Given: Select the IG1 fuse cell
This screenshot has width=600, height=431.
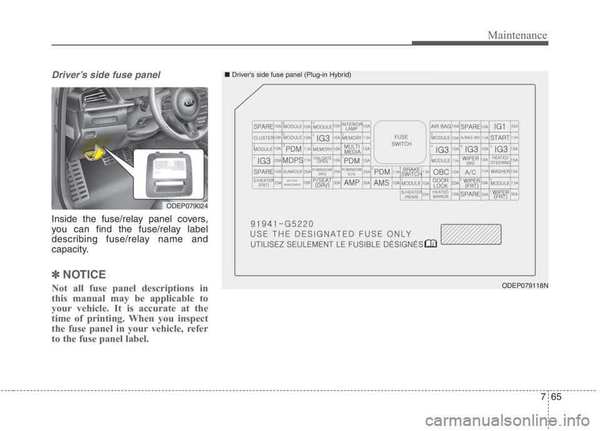Looking at the screenshot, I should tap(501, 126).
